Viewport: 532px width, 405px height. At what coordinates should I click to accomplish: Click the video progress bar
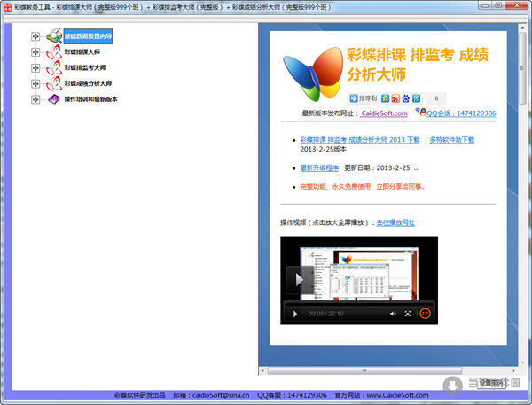[x=359, y=305]
